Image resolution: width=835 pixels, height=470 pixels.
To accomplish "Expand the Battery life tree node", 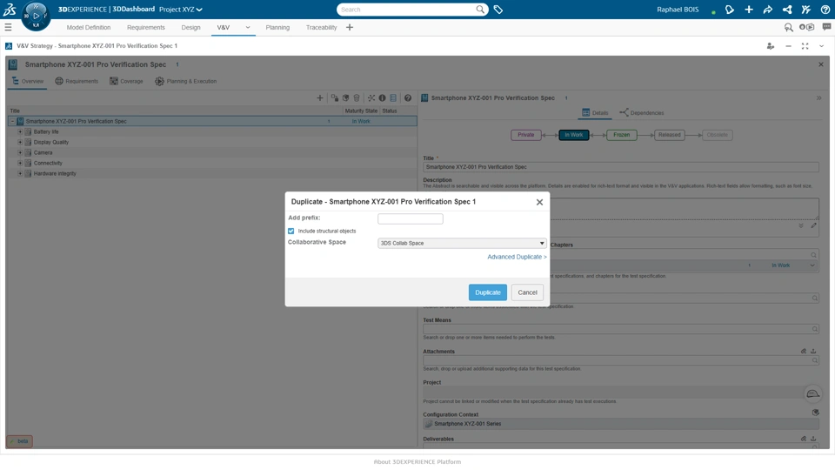I will pyautogui.click(x=20, y=131).
